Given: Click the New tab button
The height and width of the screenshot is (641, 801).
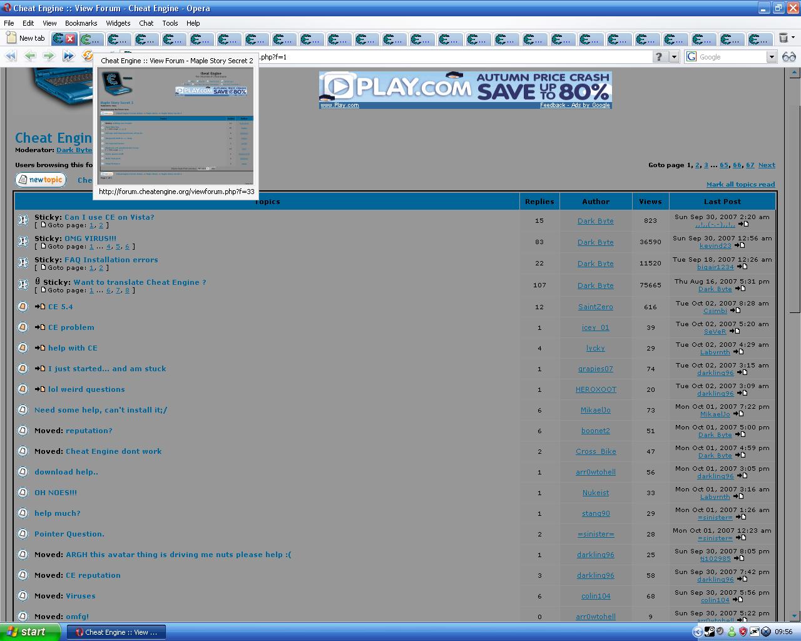Looking at the screenshot, I should [x=26, y=38].
